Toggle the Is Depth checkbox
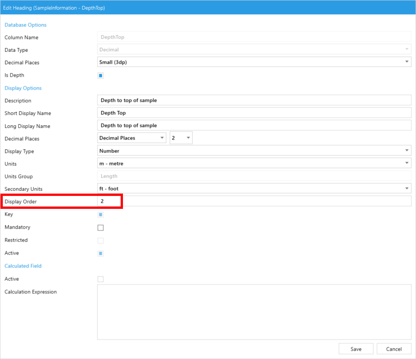Image resolution: width=416 pixels, height=359 pixels. coord(101,76)
